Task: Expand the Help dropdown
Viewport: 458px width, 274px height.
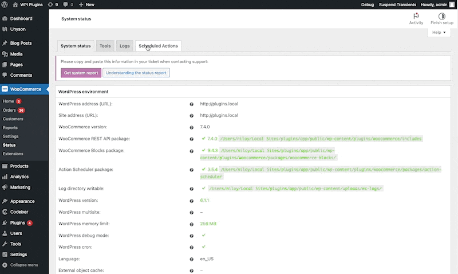Action: point(439,32)
